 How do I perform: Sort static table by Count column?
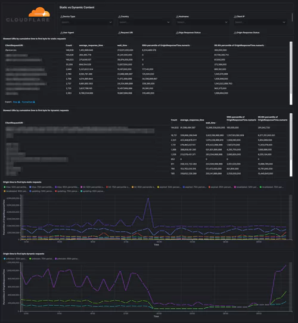point(69,45)
